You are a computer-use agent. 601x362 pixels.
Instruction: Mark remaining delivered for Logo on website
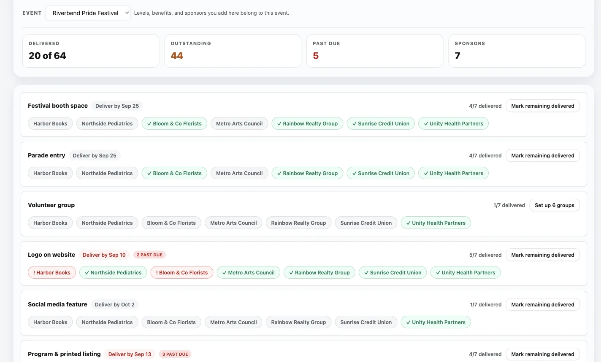(542, 255)
